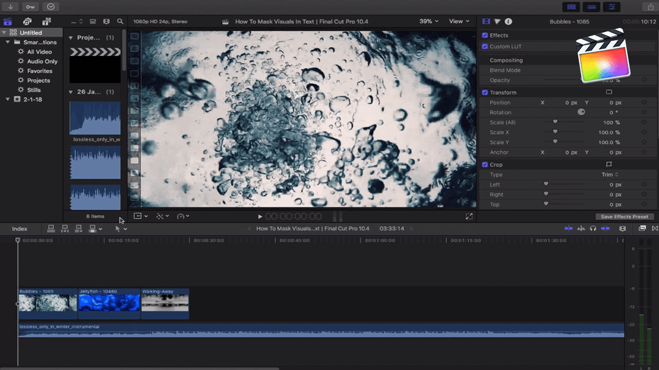Open the viewer View dropdown menu
Image resolution: width=659 pixels, height=370 pixels.
459,22
